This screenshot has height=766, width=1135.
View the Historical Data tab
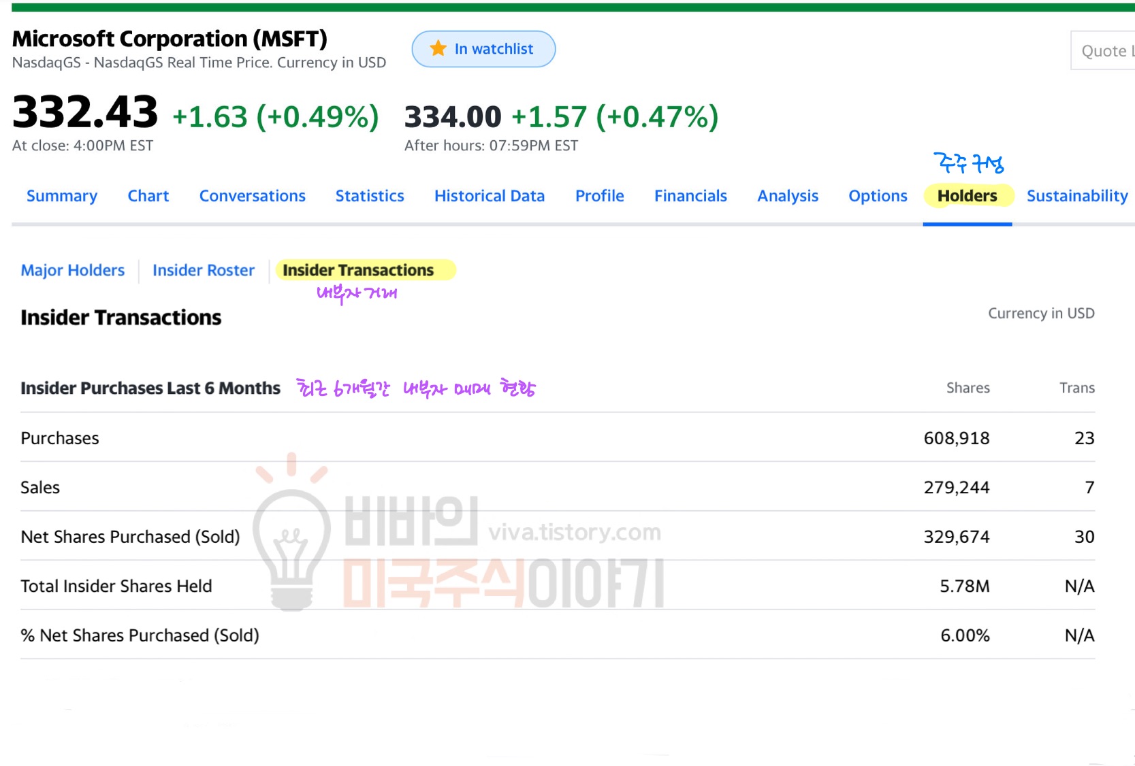coord(490,196)
